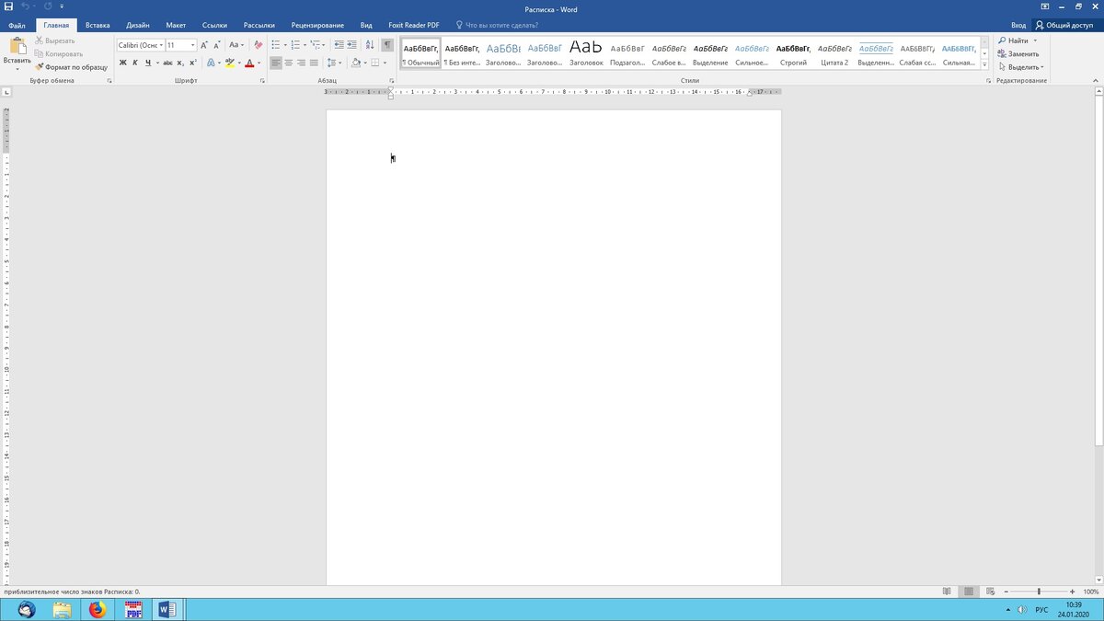1104x621 pixels.
Task: Switch to Read Mode view in status bar
Action: tap(948, 592)
